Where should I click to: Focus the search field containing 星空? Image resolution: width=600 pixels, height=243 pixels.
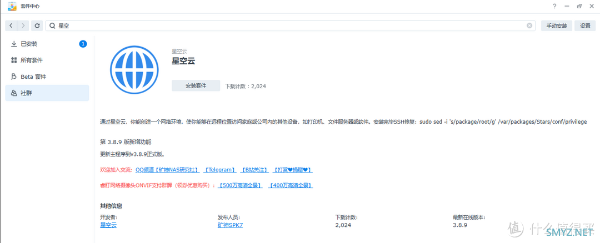(290, 26)
